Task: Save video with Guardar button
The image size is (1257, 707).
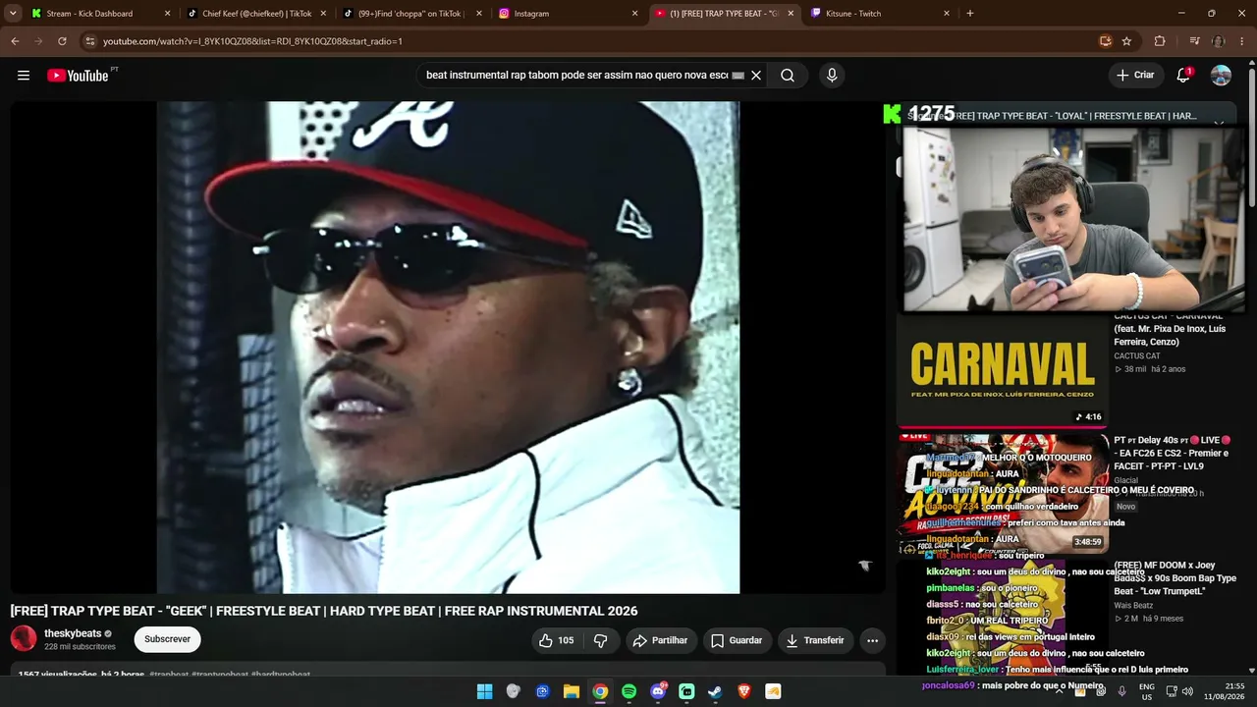Action: (737, 640)
